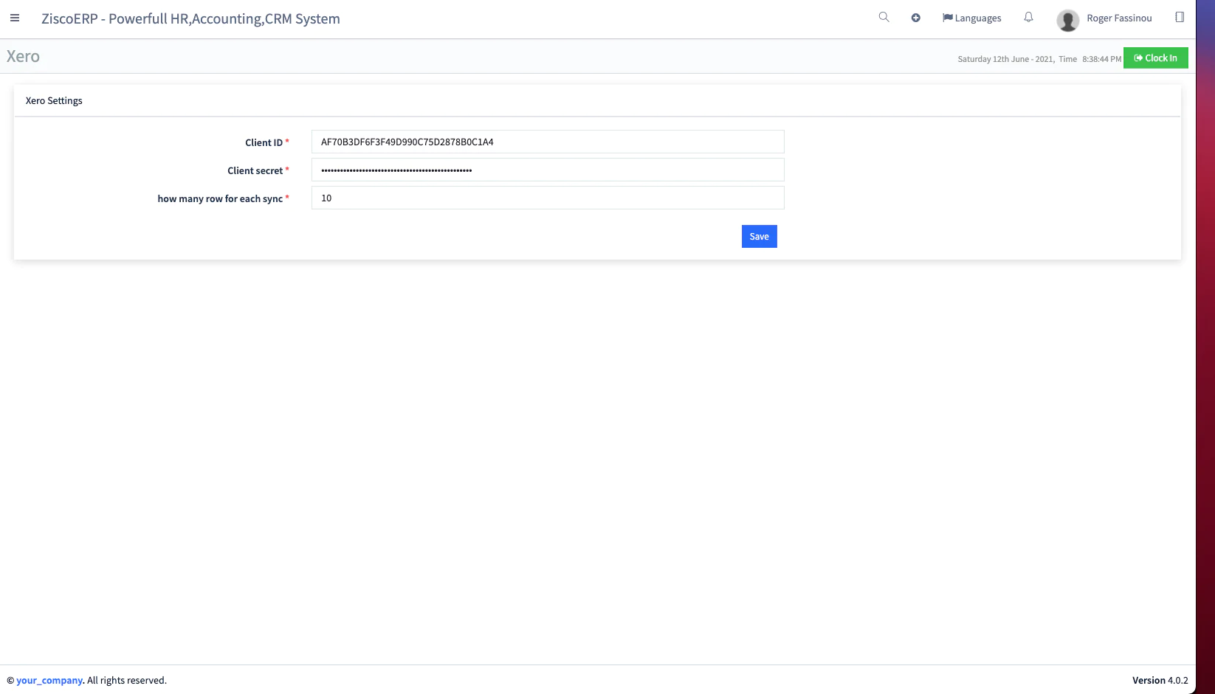Focus the row count per sync field
The width and height of the screenshot is (1215, 694).
tap(548, 198)
